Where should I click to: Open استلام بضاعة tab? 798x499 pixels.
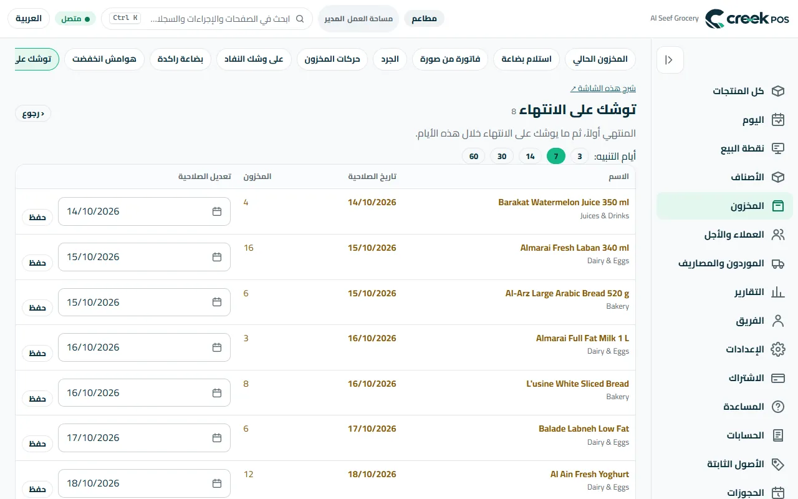click(x=527, y=59)
